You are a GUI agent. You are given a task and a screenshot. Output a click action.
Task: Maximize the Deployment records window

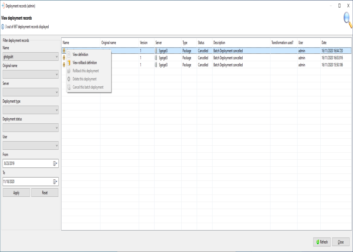point(340,6)
